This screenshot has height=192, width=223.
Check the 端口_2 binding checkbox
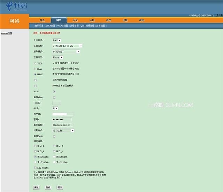[54, 146]
